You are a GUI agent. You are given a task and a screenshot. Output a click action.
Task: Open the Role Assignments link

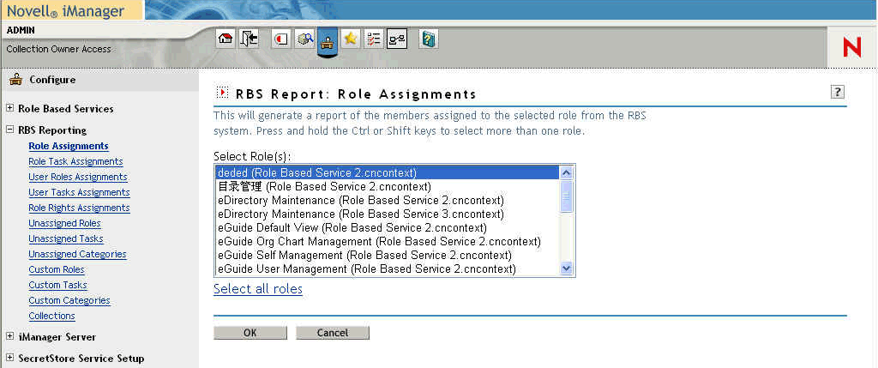(x=69, y=146)
